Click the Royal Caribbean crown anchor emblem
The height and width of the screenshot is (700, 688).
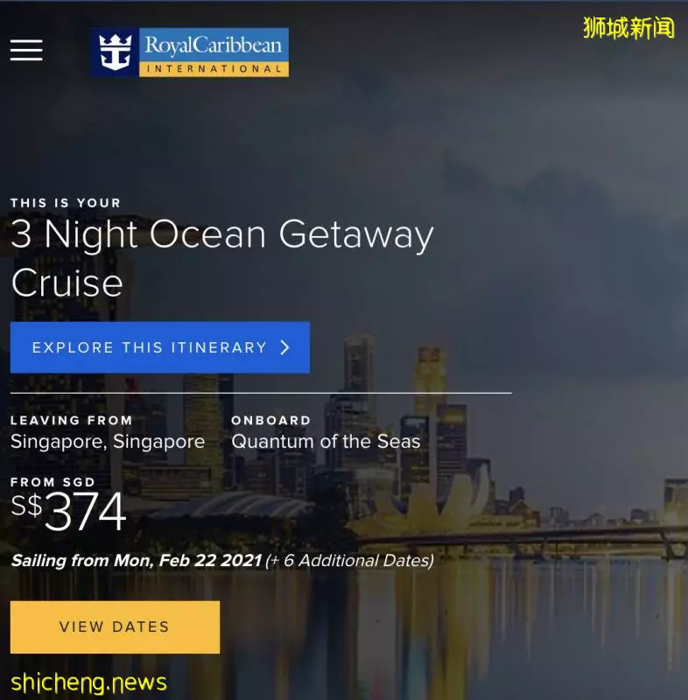tap(116, 52)
